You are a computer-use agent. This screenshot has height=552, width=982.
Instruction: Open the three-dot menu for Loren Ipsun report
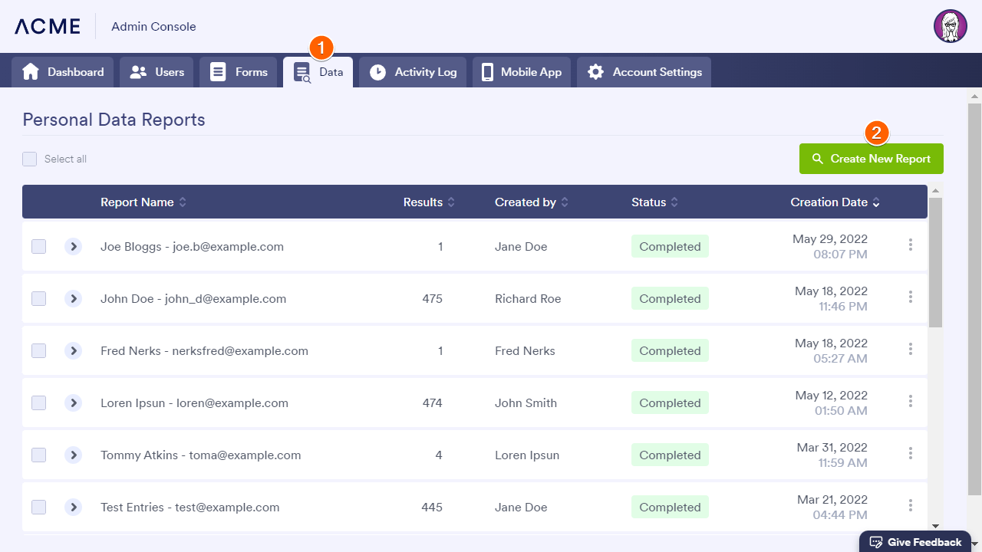(911, 402)
